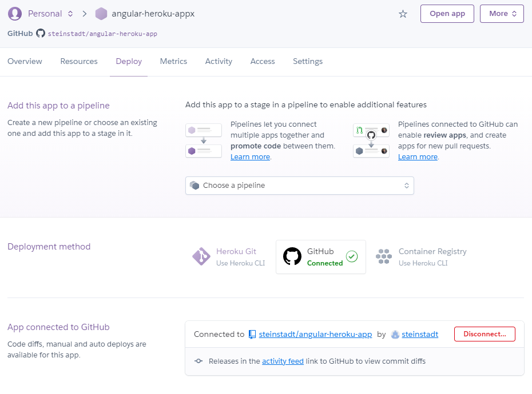Open Learn more link about promote code
Viewport: 532px width, 394px height.
point(251,157)
